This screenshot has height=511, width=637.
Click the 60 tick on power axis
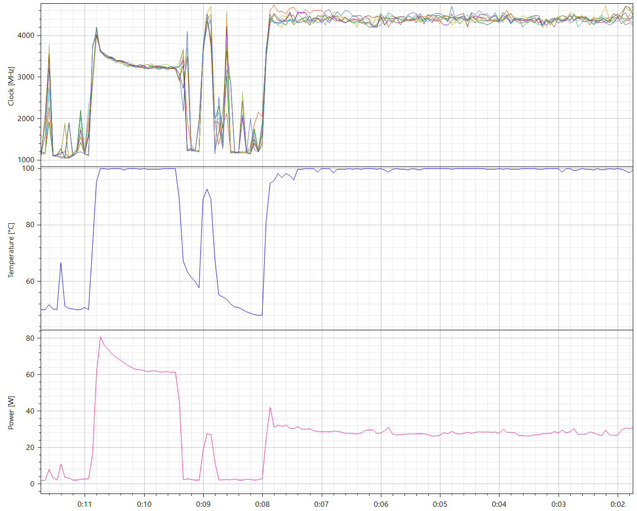coord(30,374)
